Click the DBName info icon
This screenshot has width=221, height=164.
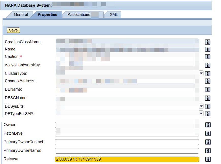(208, 89)
